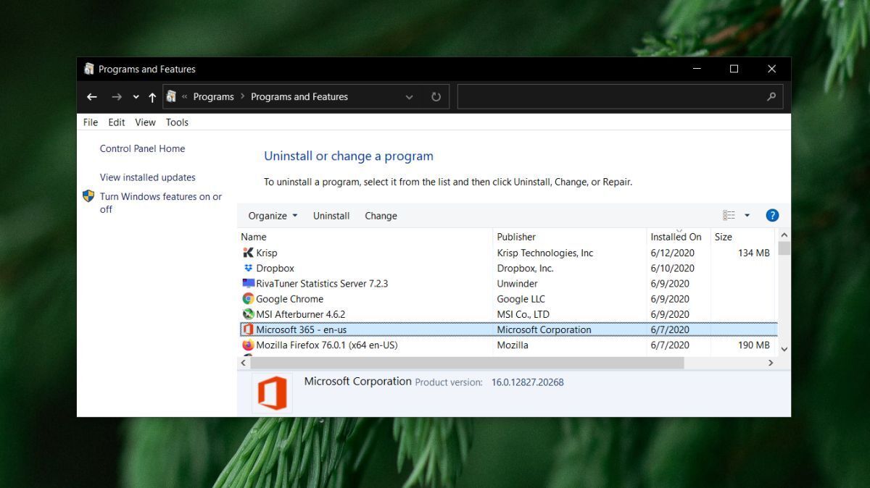Refresh the Programs and Features list

coord(436,97)
